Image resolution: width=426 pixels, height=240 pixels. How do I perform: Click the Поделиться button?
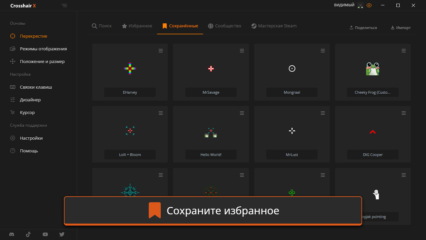coord(363,28)
